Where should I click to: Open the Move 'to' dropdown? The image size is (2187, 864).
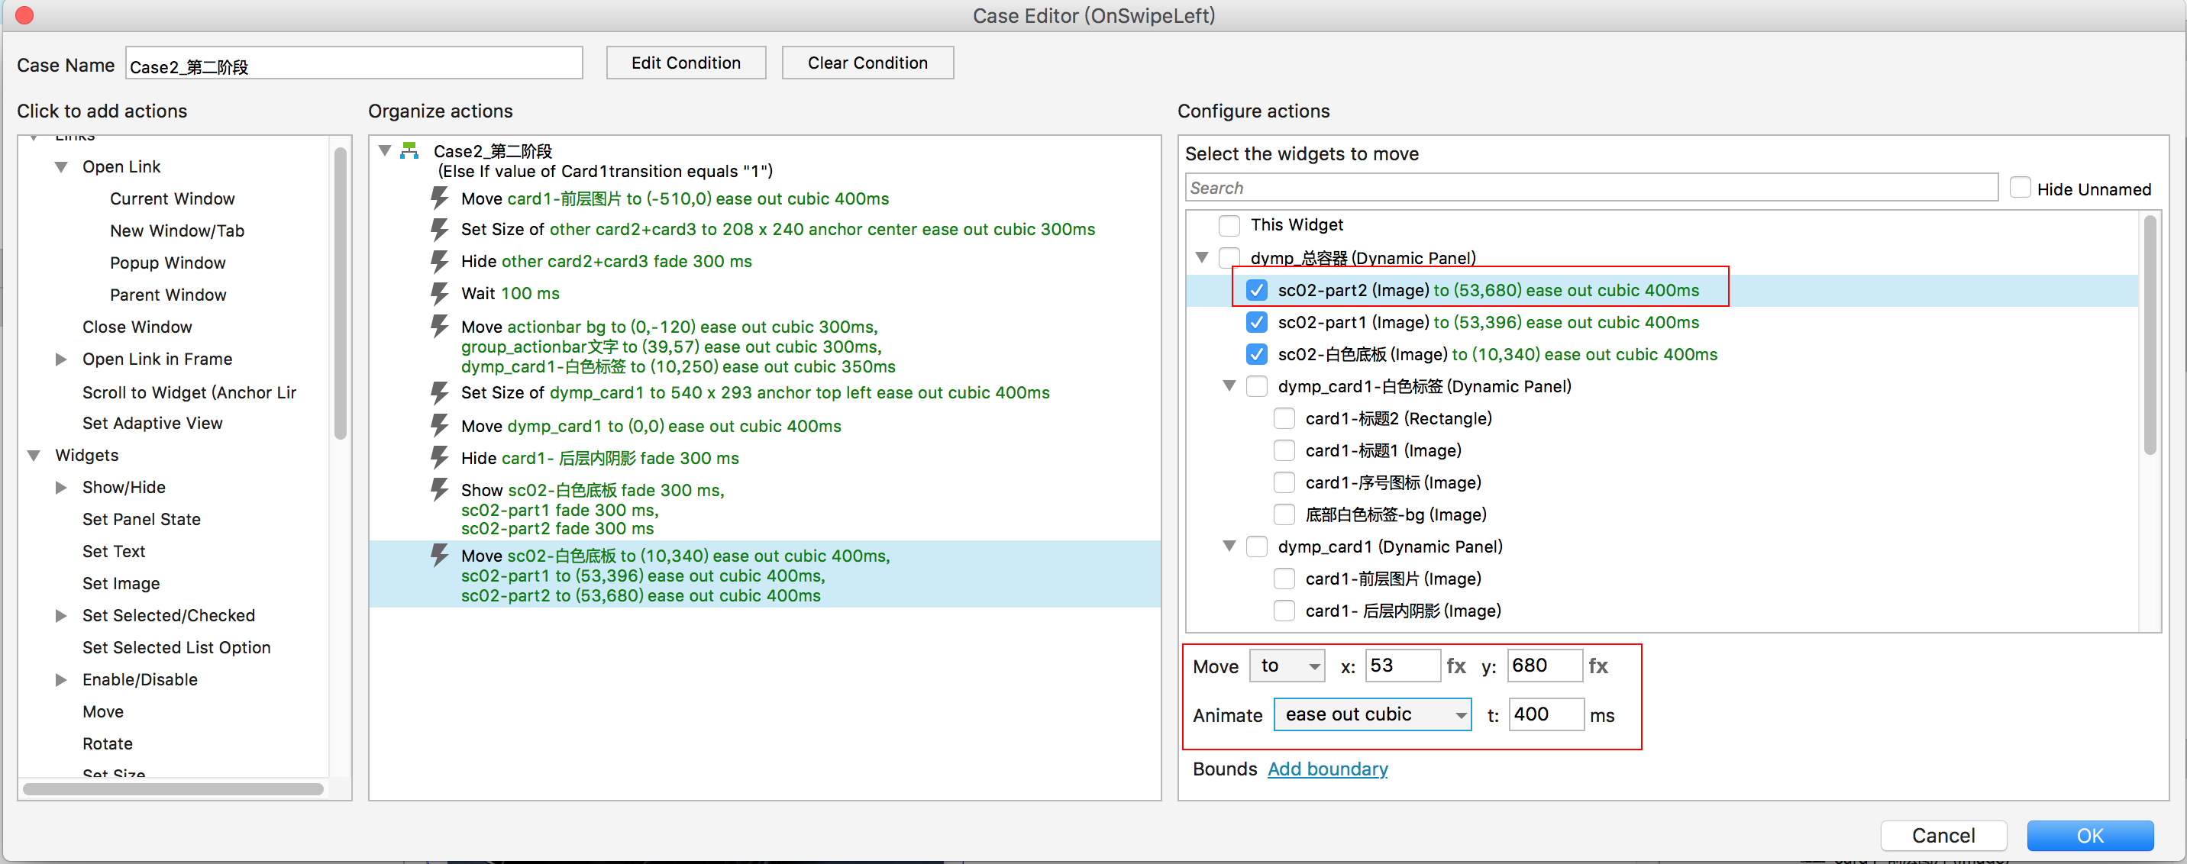click(1287, 666)
